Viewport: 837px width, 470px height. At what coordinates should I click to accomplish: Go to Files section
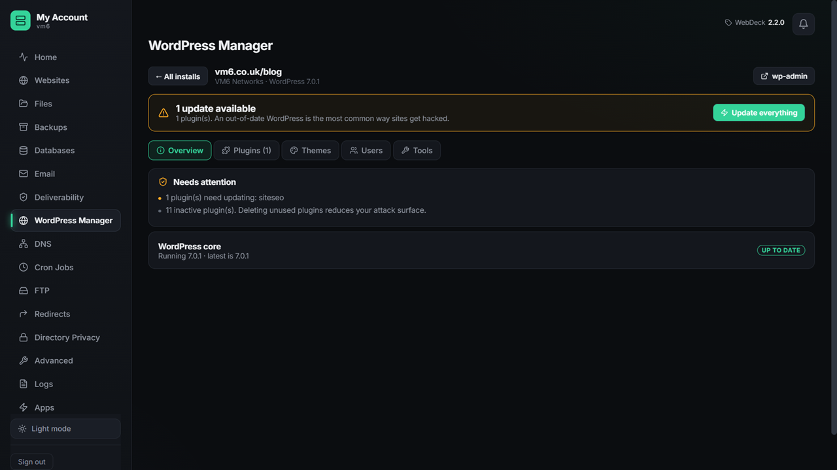click(x=65, y=104)
